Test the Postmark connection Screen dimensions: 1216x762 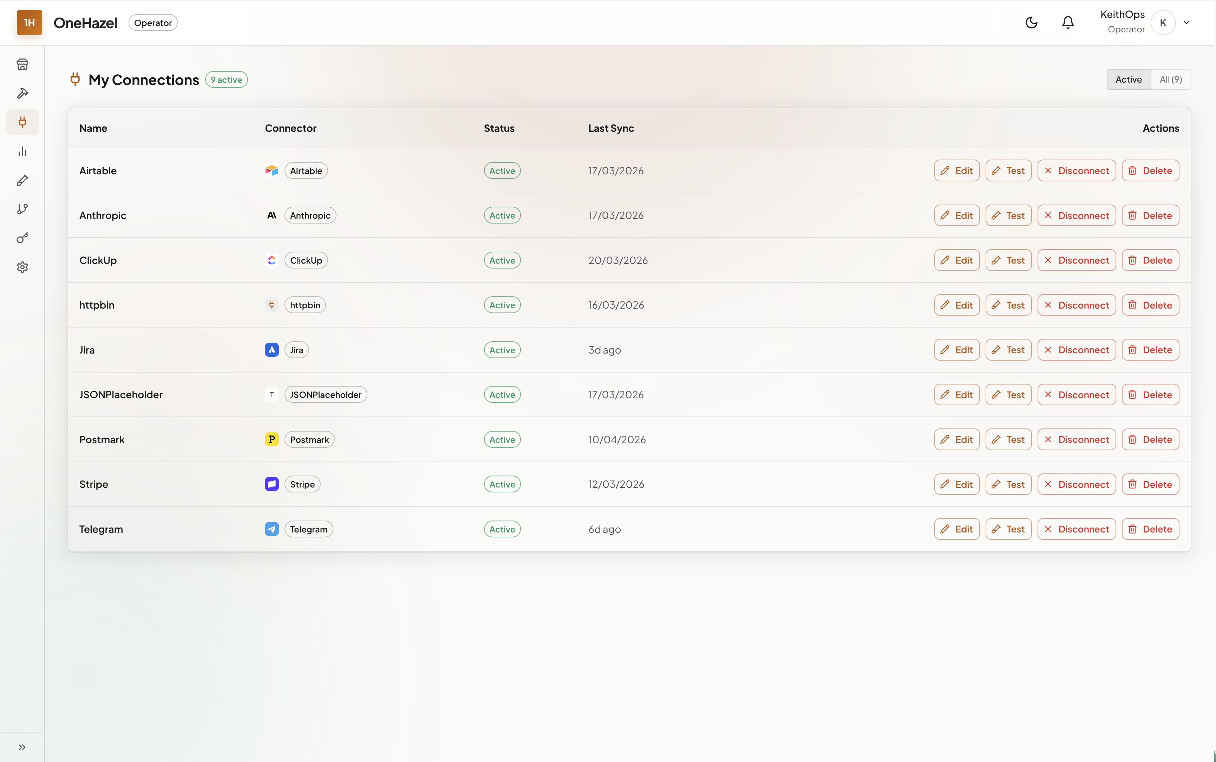click(x=1008, y=439)
